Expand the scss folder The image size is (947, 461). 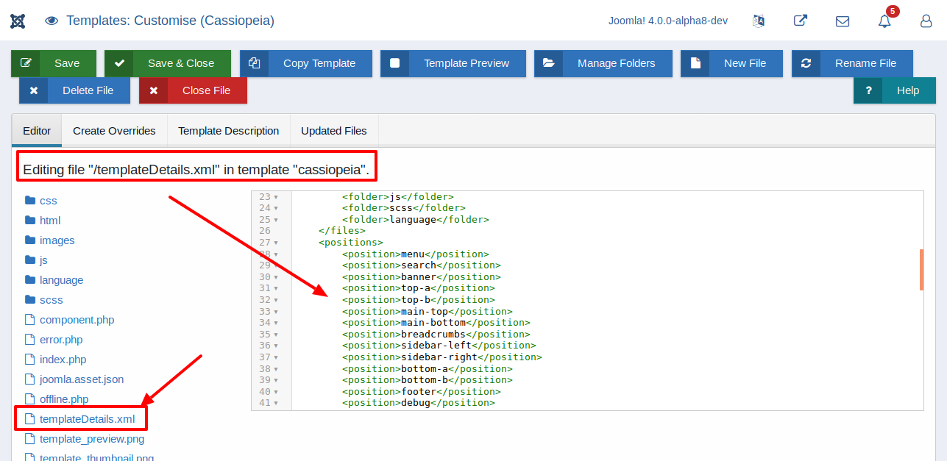pyautogui.click(x=52, y=300)
